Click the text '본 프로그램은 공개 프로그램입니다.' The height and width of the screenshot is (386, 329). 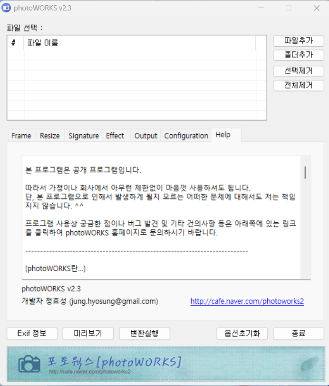click(83, 170)
